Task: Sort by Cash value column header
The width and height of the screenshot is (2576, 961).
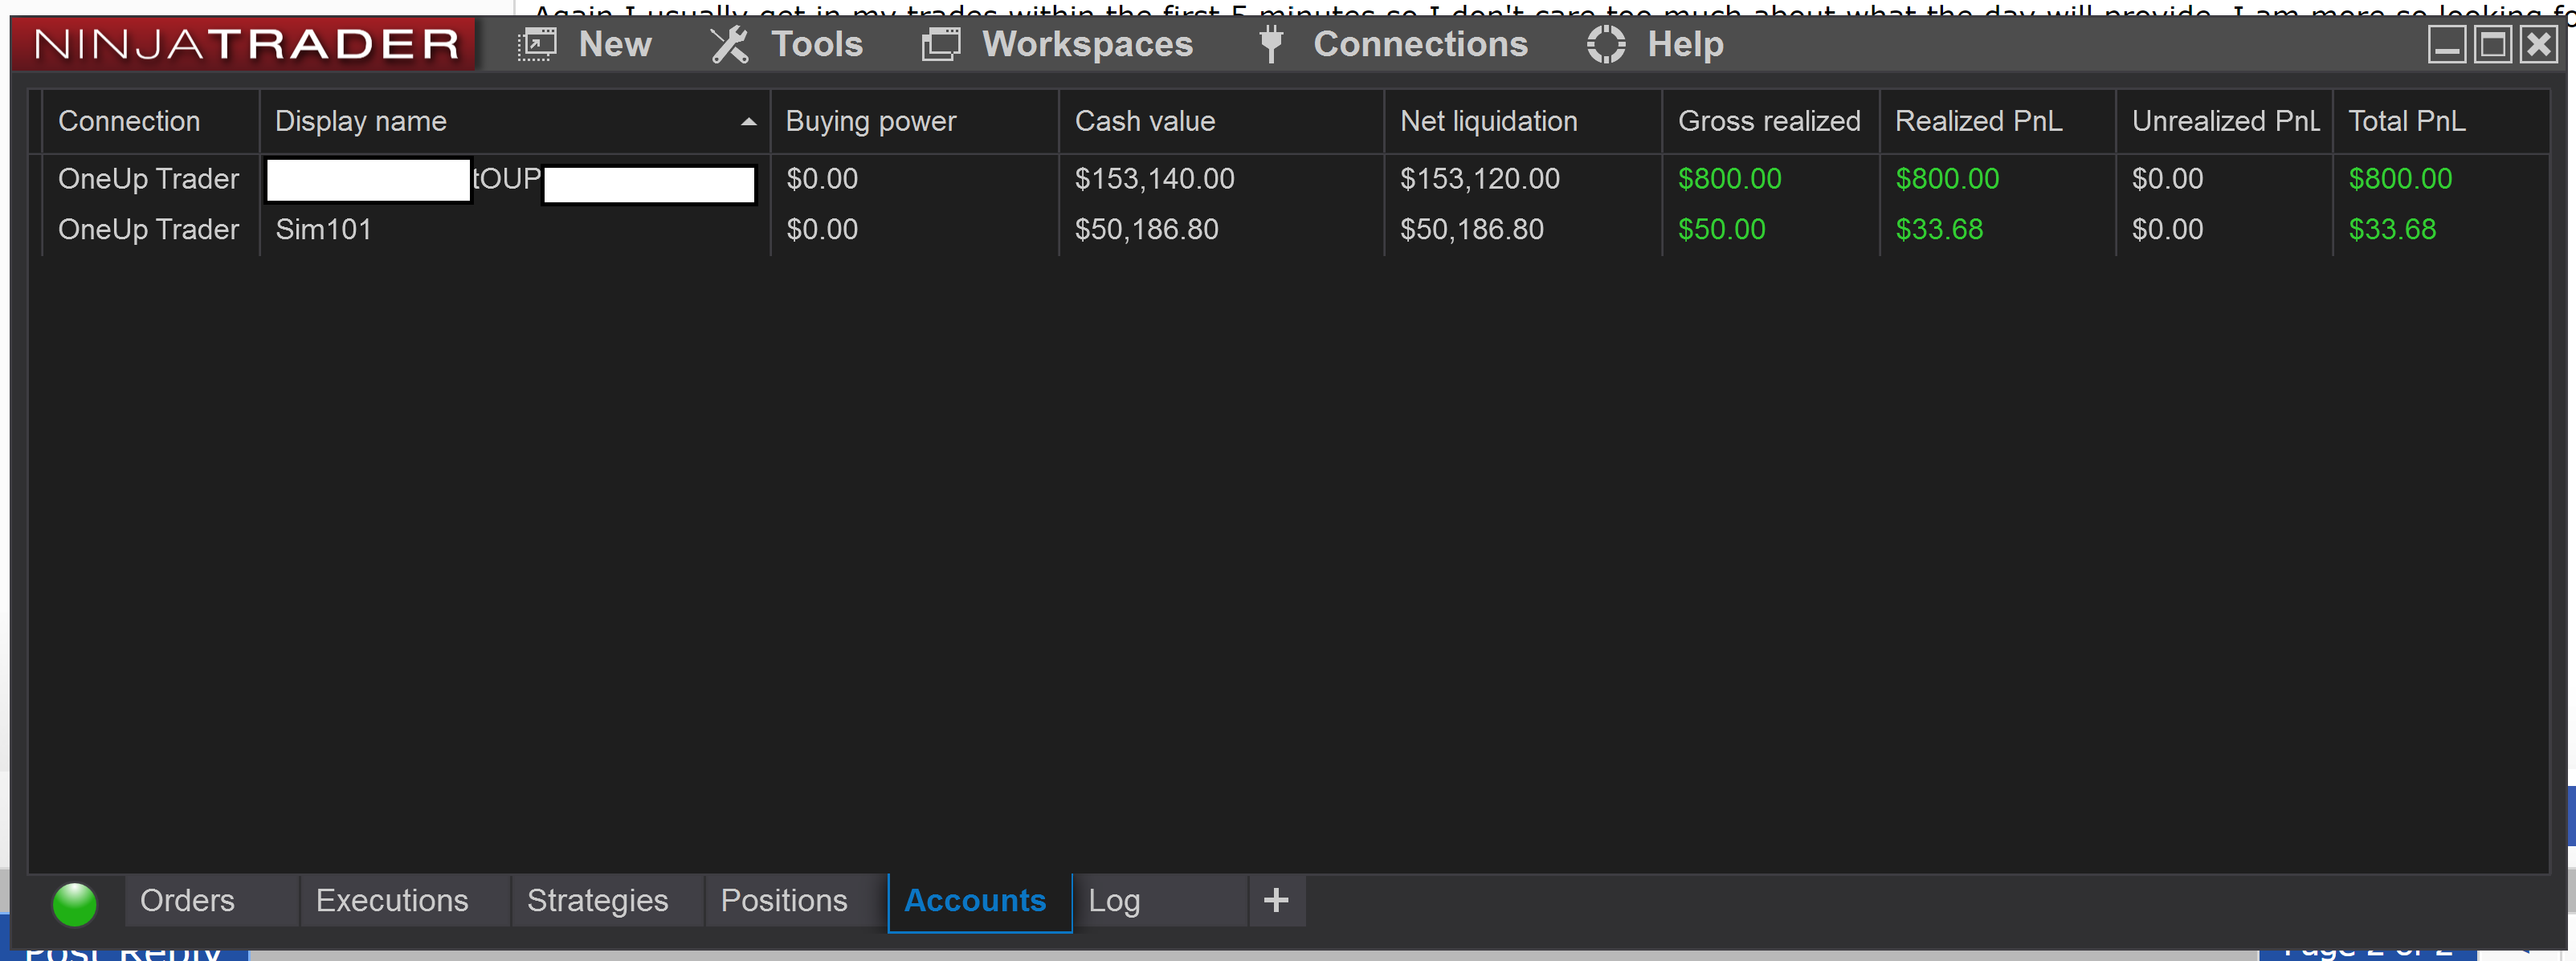Action: point(1221,121)
